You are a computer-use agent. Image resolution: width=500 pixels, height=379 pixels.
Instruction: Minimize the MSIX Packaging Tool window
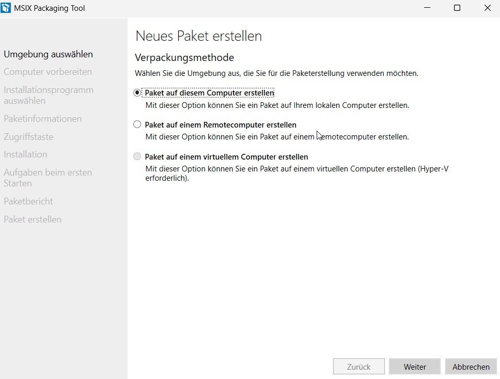(x=427, y=8)
